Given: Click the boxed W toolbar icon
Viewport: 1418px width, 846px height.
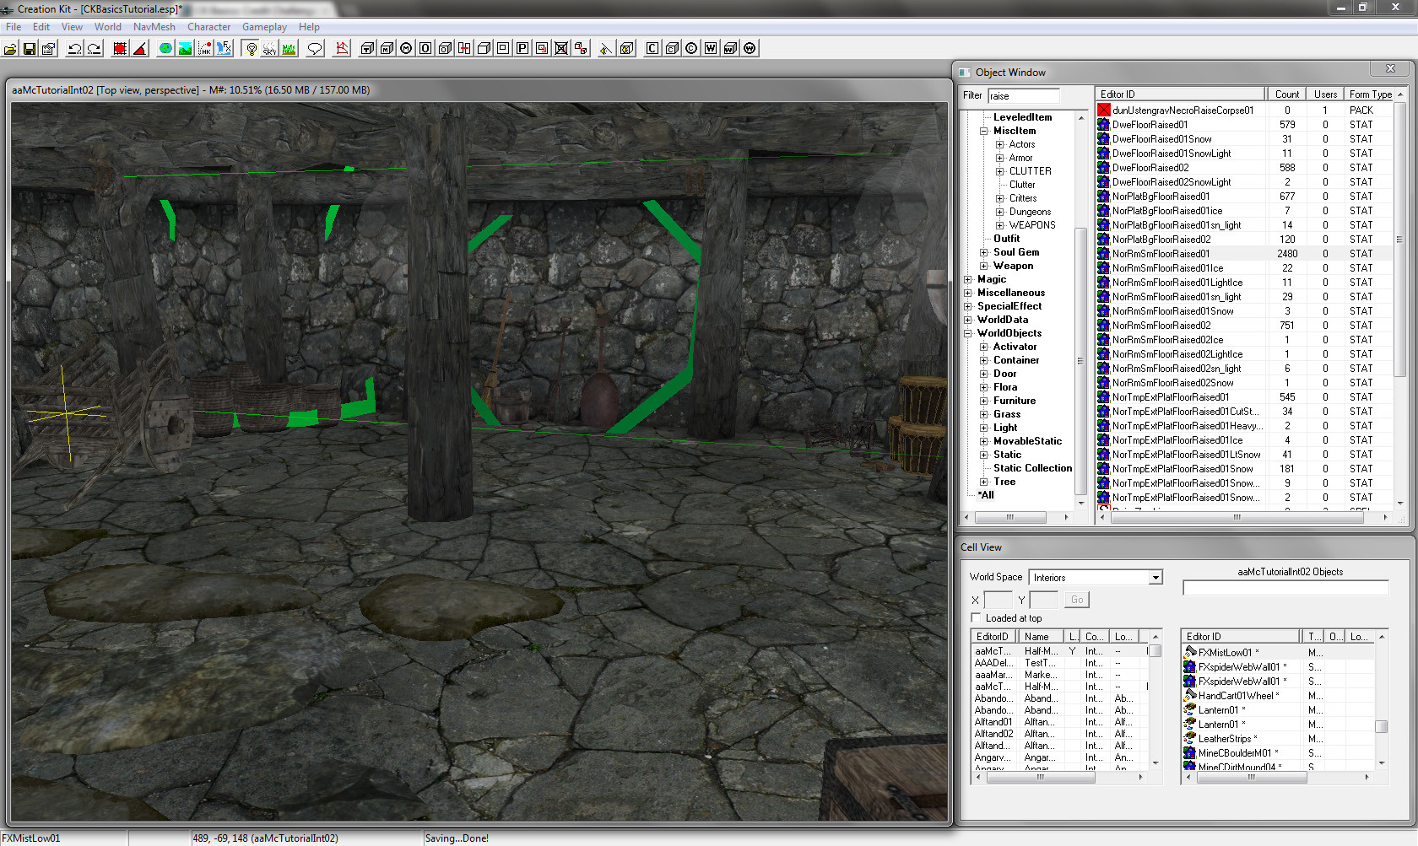Looking at the screenshot, I should [711, 48].
